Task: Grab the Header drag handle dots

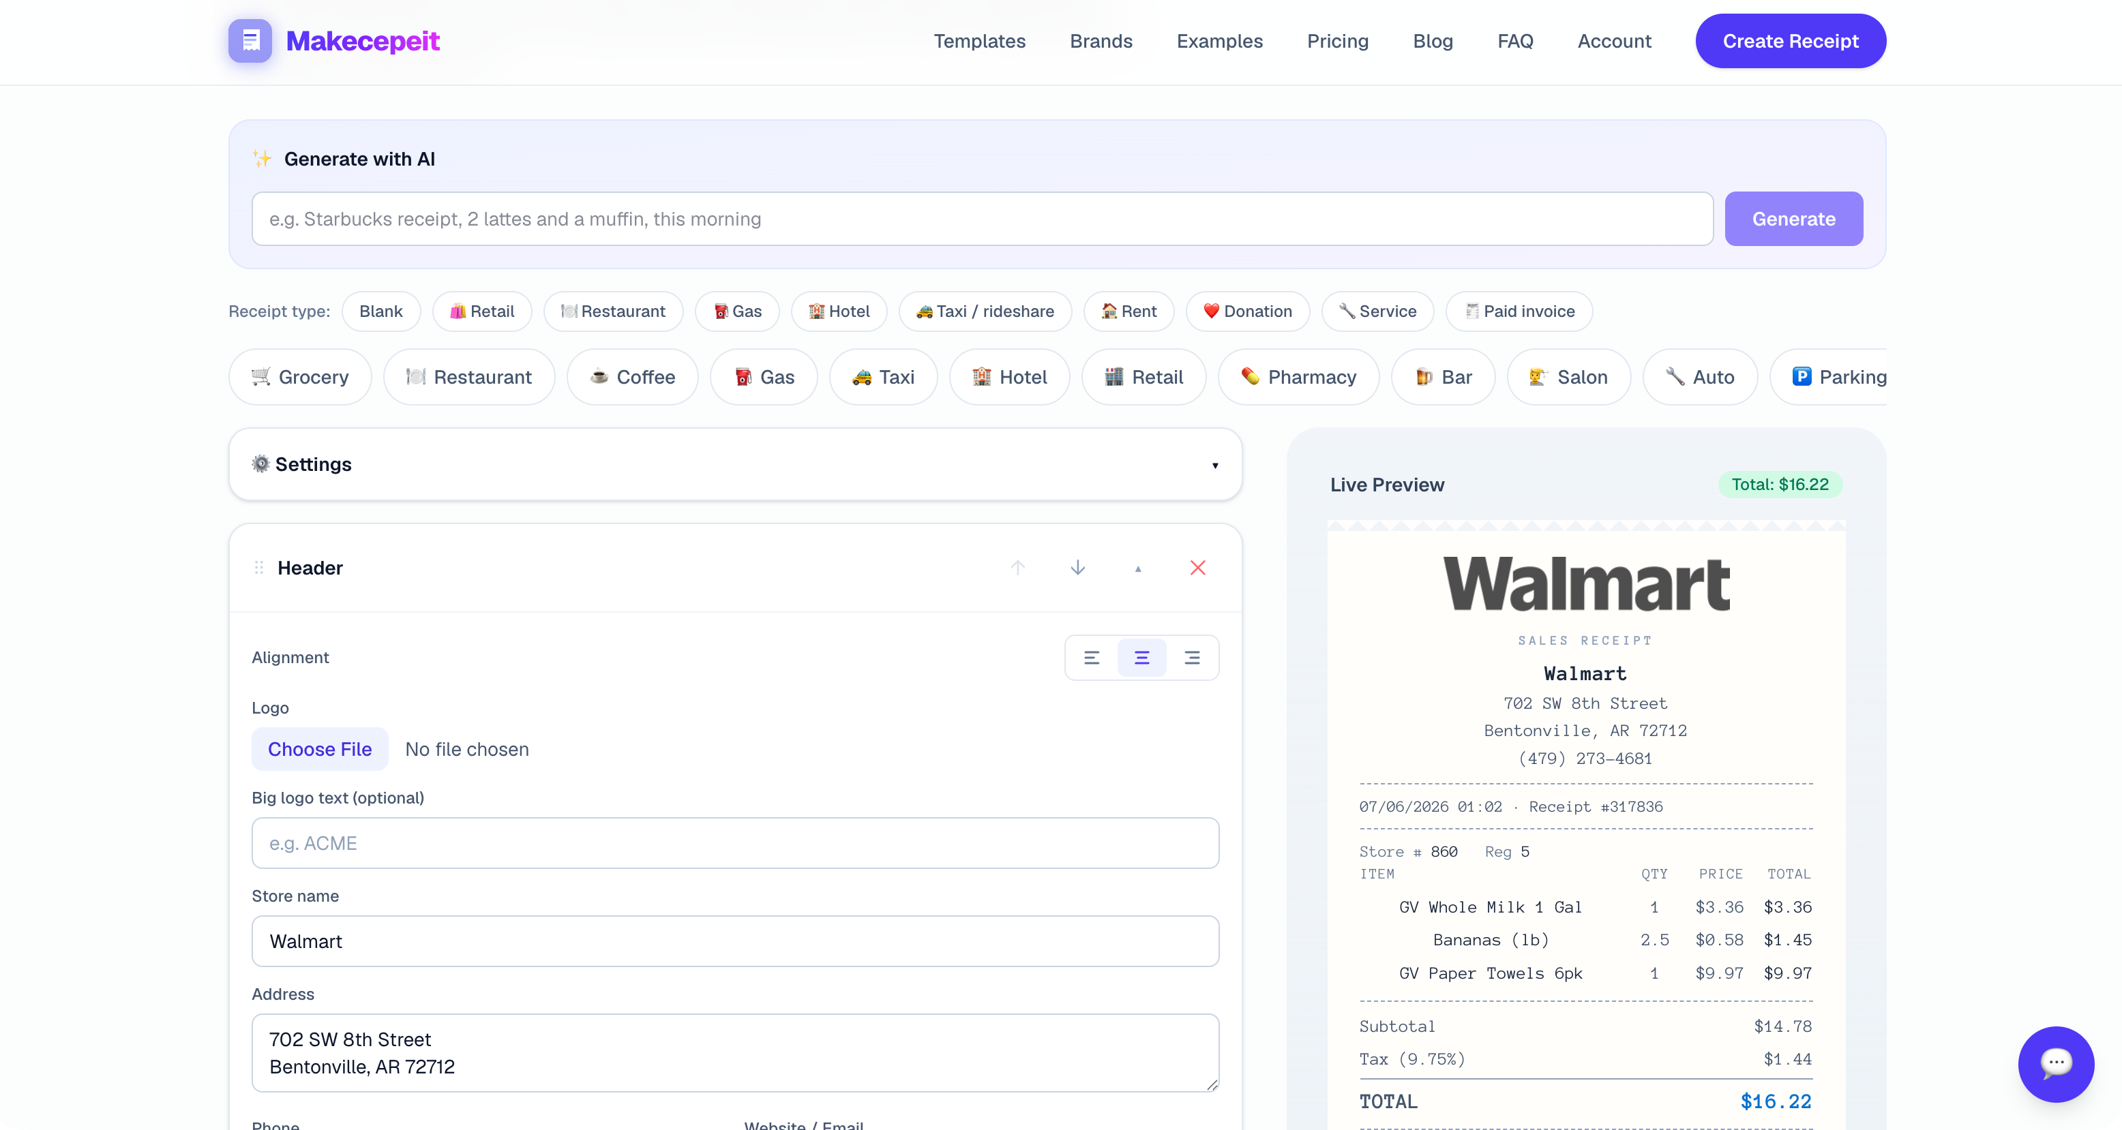Action: [258, 568]
